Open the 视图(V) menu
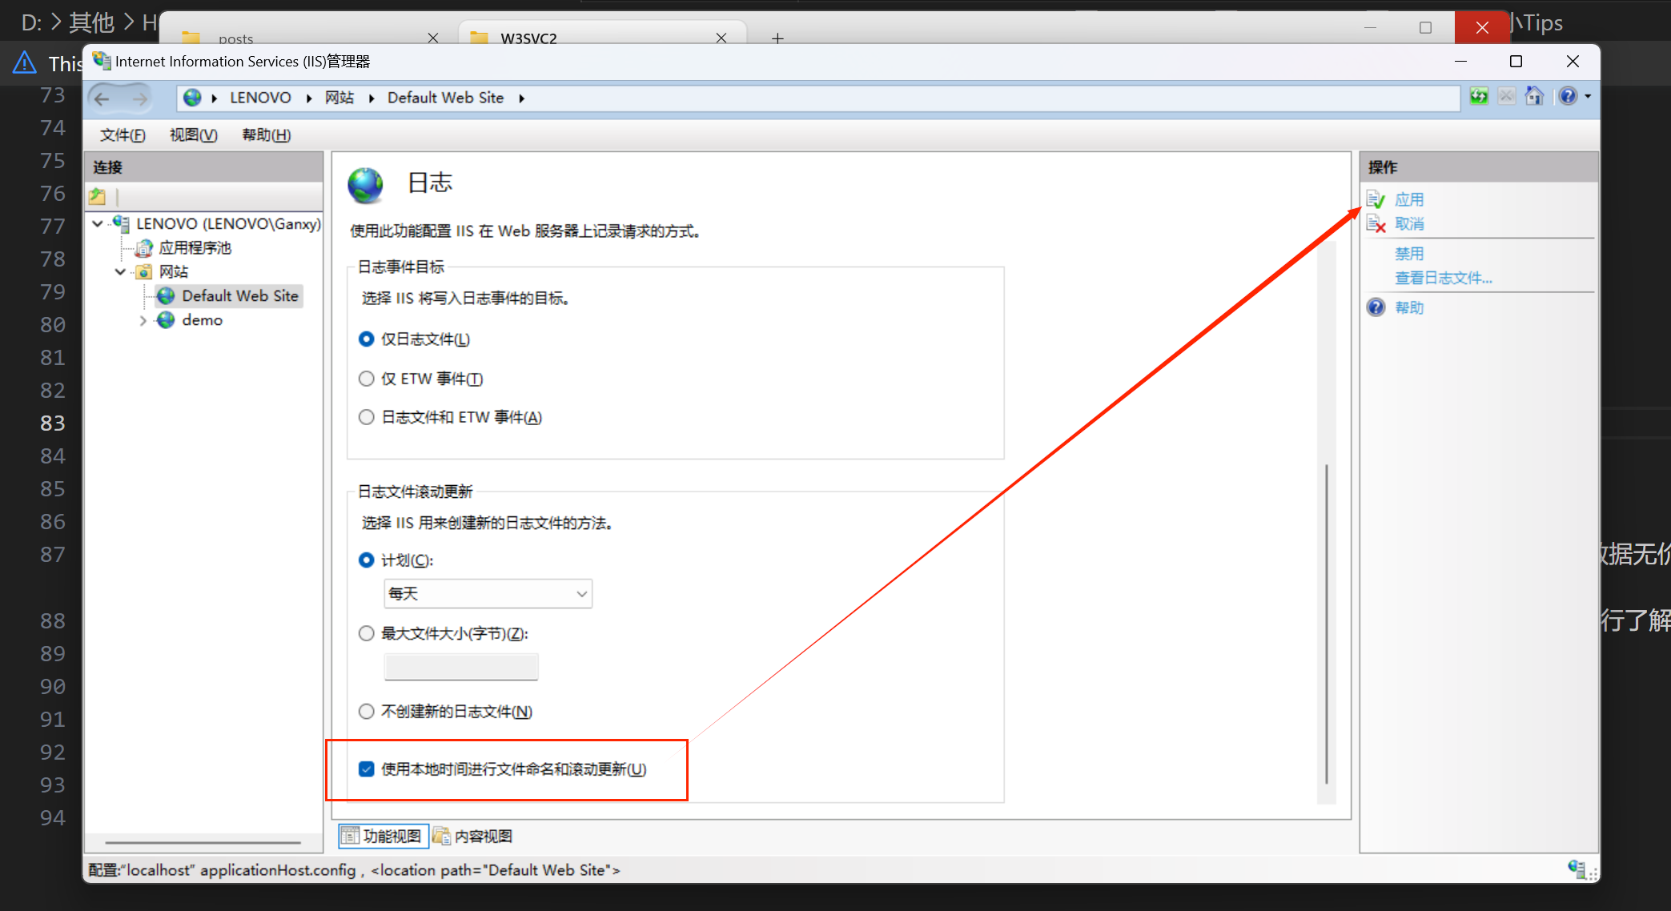 pos(193,135)
